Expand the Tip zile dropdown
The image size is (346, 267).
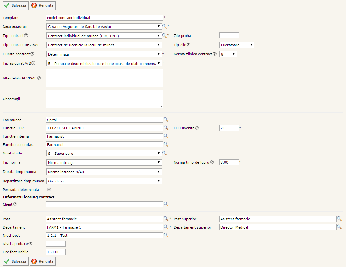(237, 45)
